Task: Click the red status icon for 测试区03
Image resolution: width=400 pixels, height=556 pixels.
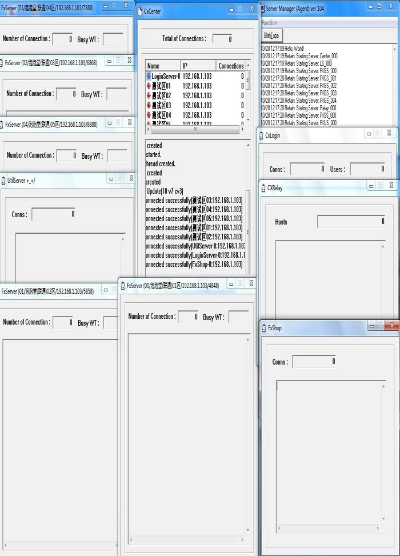Action: pyautogui.click(x=149, y=105)
